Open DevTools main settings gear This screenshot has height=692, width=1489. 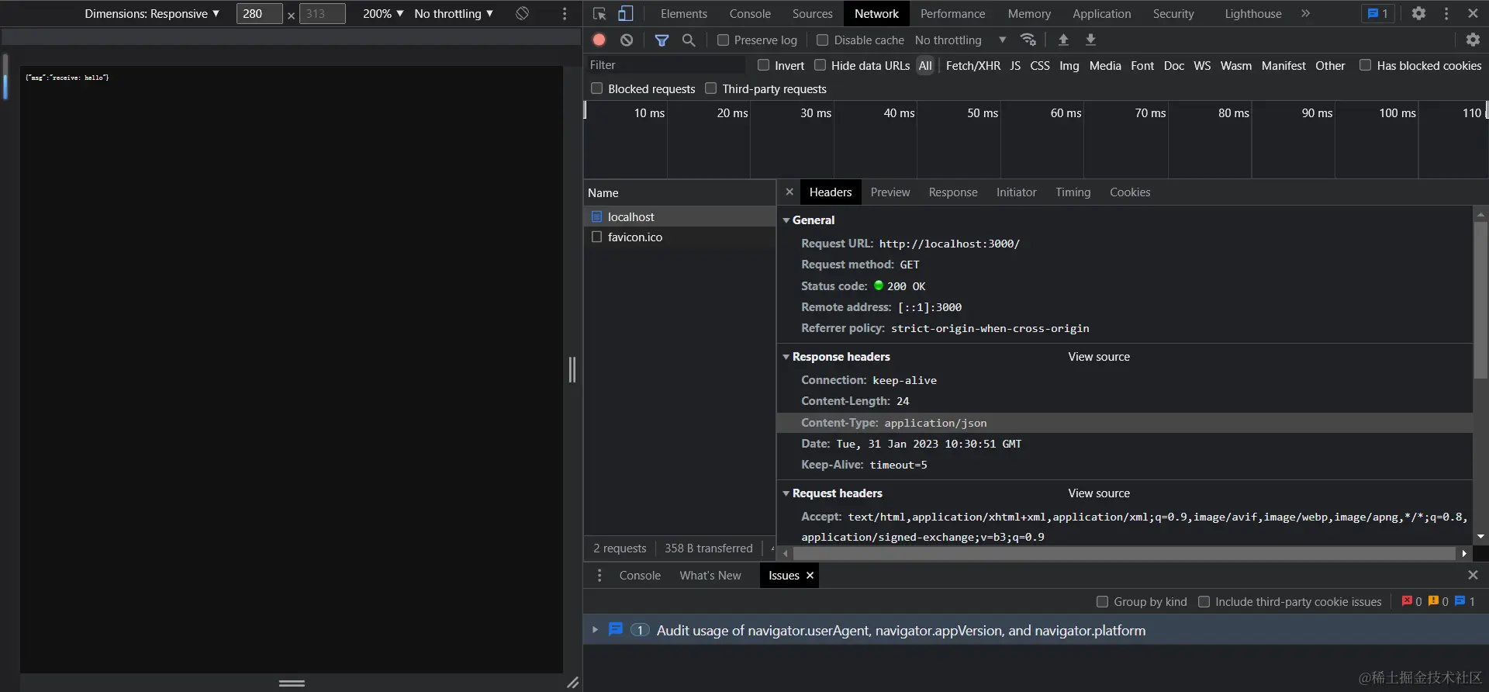(x=1418, y=13)
